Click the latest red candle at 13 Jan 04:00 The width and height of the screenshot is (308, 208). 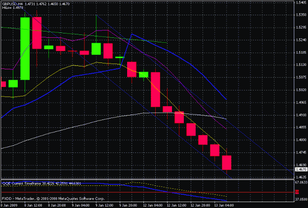point(227,163)
